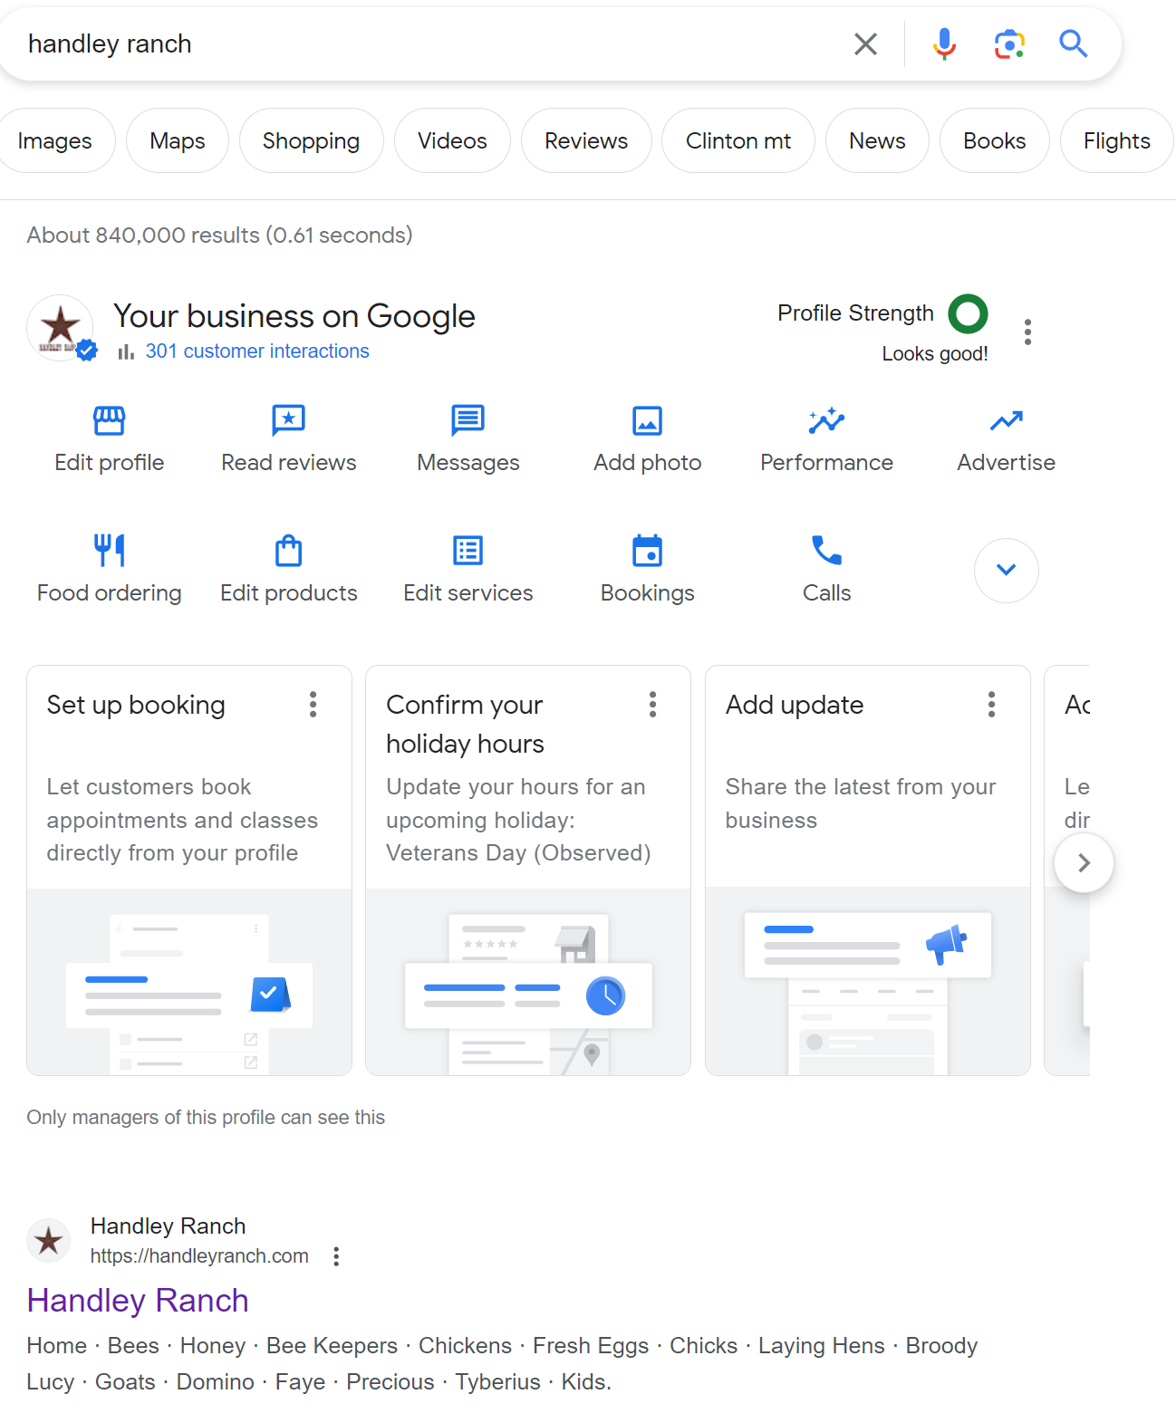
Task: Click the Advertise trend arrow icon
Action: pos(1007,420)
